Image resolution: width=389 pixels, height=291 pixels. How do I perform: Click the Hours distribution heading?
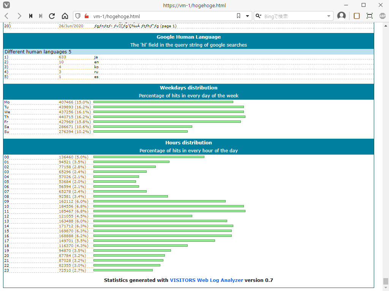point(188,142)
